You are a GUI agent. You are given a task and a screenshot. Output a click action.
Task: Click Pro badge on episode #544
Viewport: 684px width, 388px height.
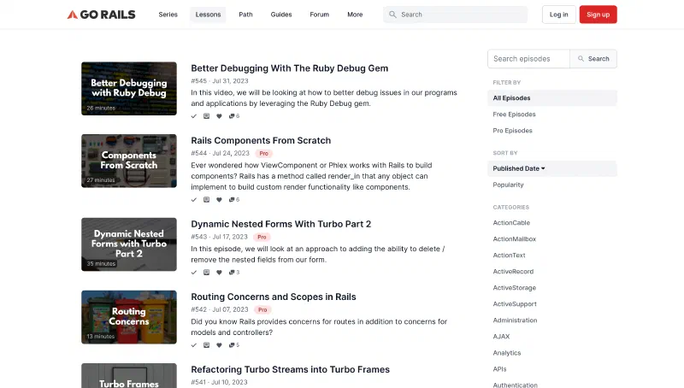point(264,154)
